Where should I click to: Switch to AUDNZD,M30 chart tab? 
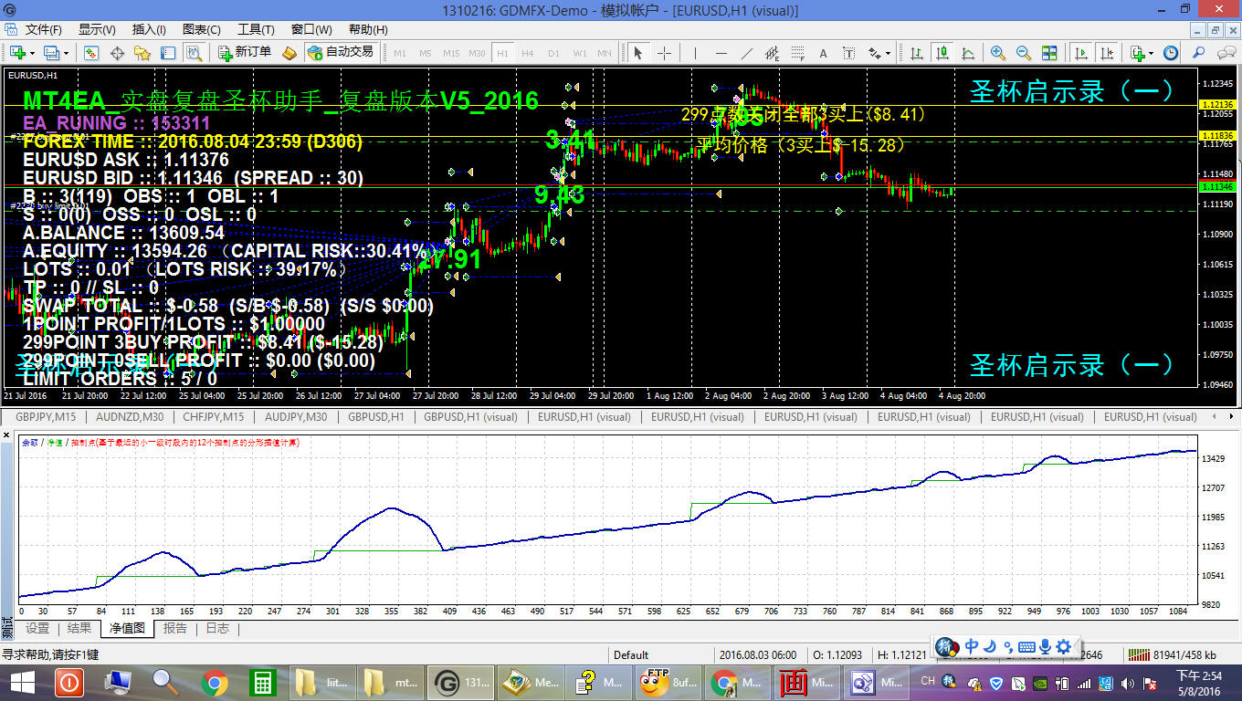130,416
